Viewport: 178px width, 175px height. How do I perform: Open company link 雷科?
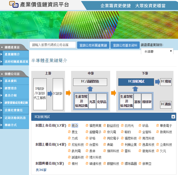128,151
